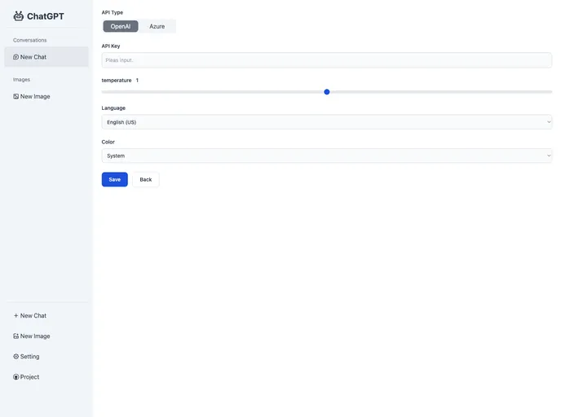Click the 'API Type' label

113,12
